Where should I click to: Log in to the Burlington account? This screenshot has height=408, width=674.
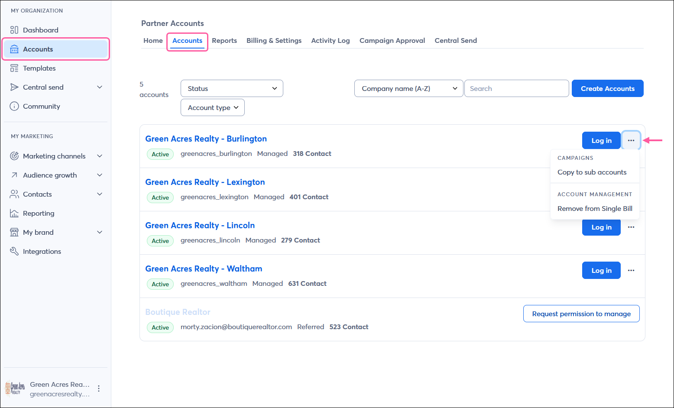pyautogui.click(x=601, y=140)
